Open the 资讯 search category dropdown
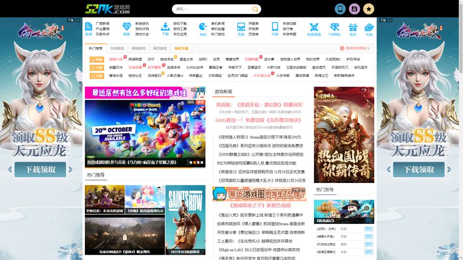Screen dimensions: 463x260 [x=182, y=9]
